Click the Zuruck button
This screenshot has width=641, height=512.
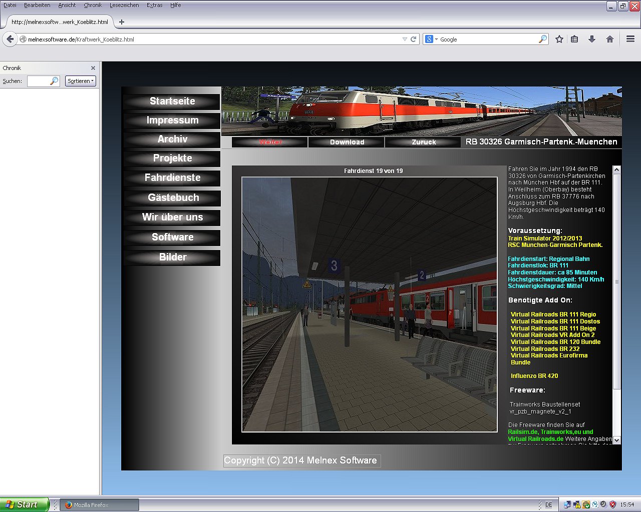pos(423,142)
